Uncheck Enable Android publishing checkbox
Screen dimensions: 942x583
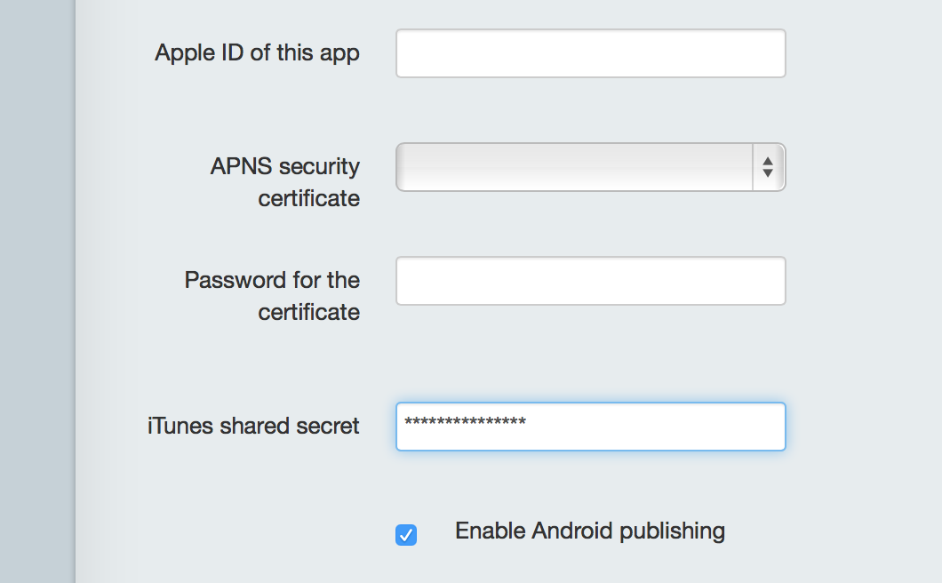(406, 535)
